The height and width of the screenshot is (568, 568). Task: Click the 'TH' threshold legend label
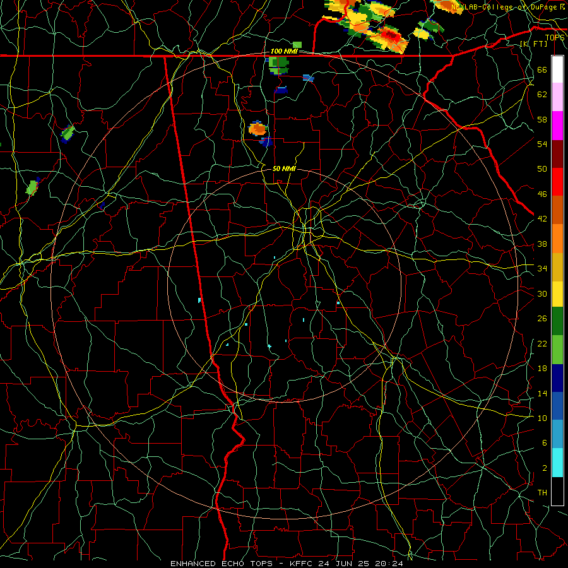542,492
